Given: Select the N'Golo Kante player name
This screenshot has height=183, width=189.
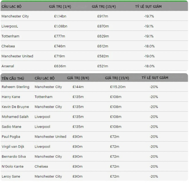Looking at the screenshot, I should [13, 166].
